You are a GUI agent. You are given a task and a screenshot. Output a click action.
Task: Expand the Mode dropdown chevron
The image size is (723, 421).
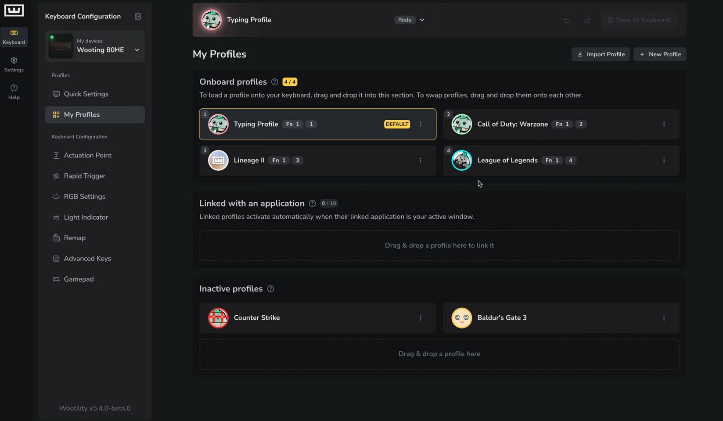(x=422, y=20)
